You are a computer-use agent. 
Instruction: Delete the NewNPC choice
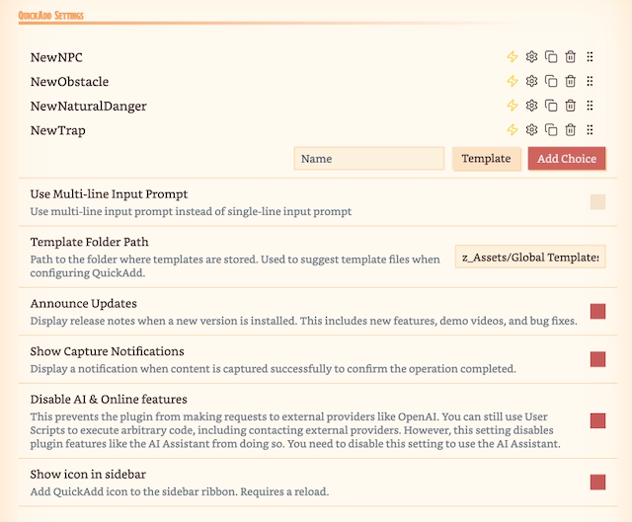pos(571,57)
